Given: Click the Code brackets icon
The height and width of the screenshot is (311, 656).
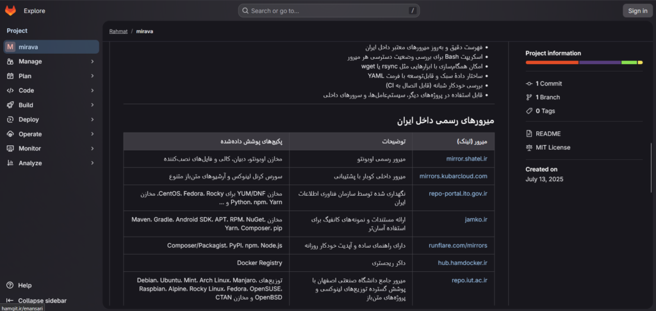Looking at the screenshot, I should 10,90.
